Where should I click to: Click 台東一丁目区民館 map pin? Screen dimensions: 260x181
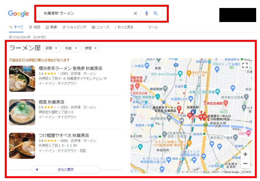tap(218, 91)
